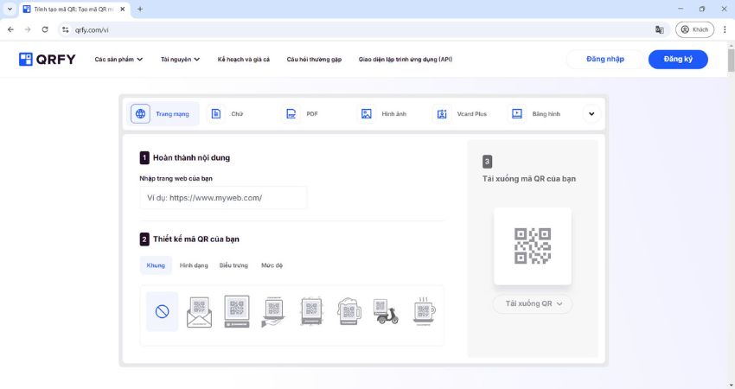Focus the website URL input field
735x389 pixels.
[223, 198]
